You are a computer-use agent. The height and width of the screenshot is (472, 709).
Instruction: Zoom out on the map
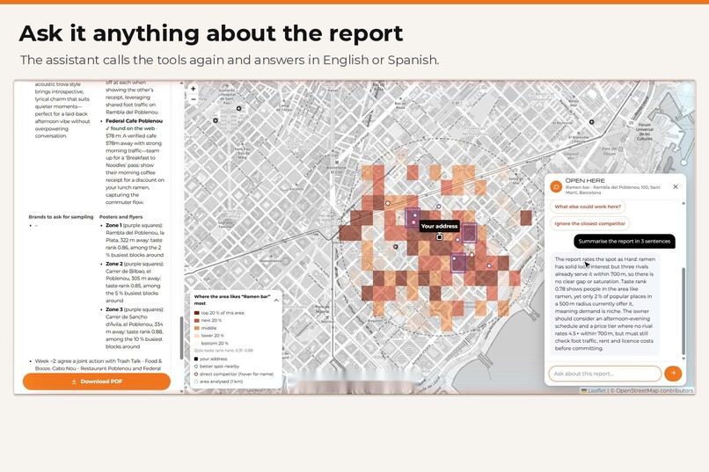[x=193, y=99]
